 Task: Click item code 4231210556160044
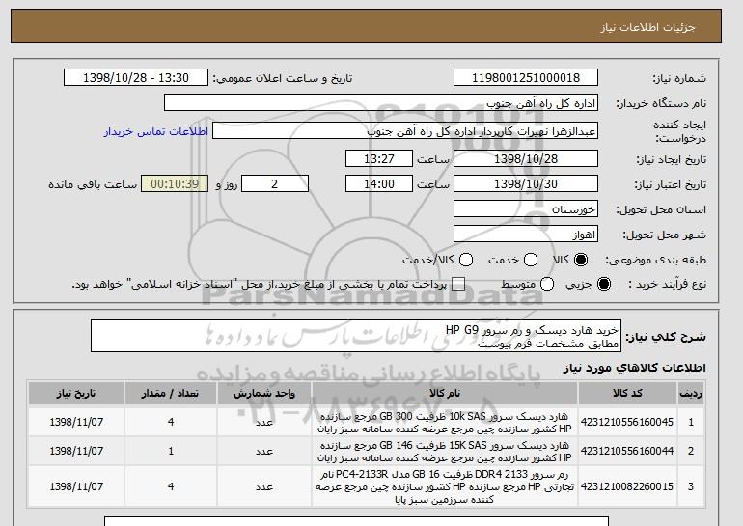coord(627,451)
